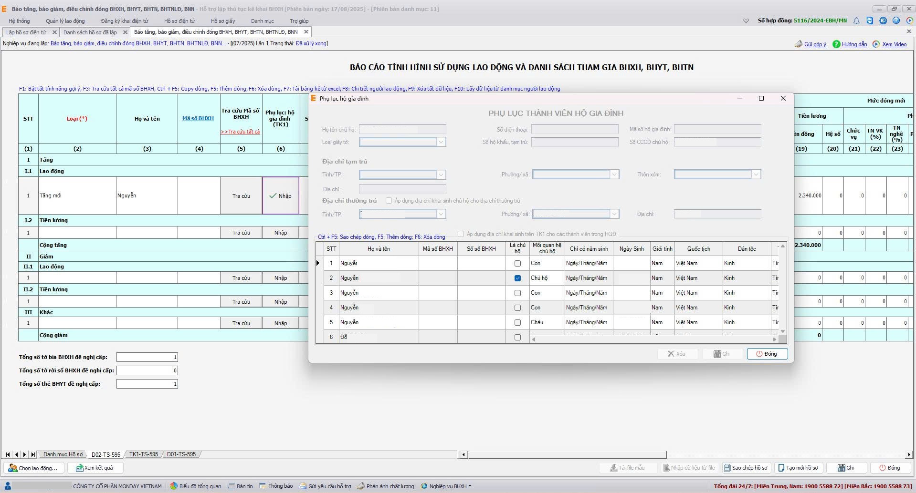Open the notification bell icon
The width and height of the screenshot is (916, 493).
856,21
